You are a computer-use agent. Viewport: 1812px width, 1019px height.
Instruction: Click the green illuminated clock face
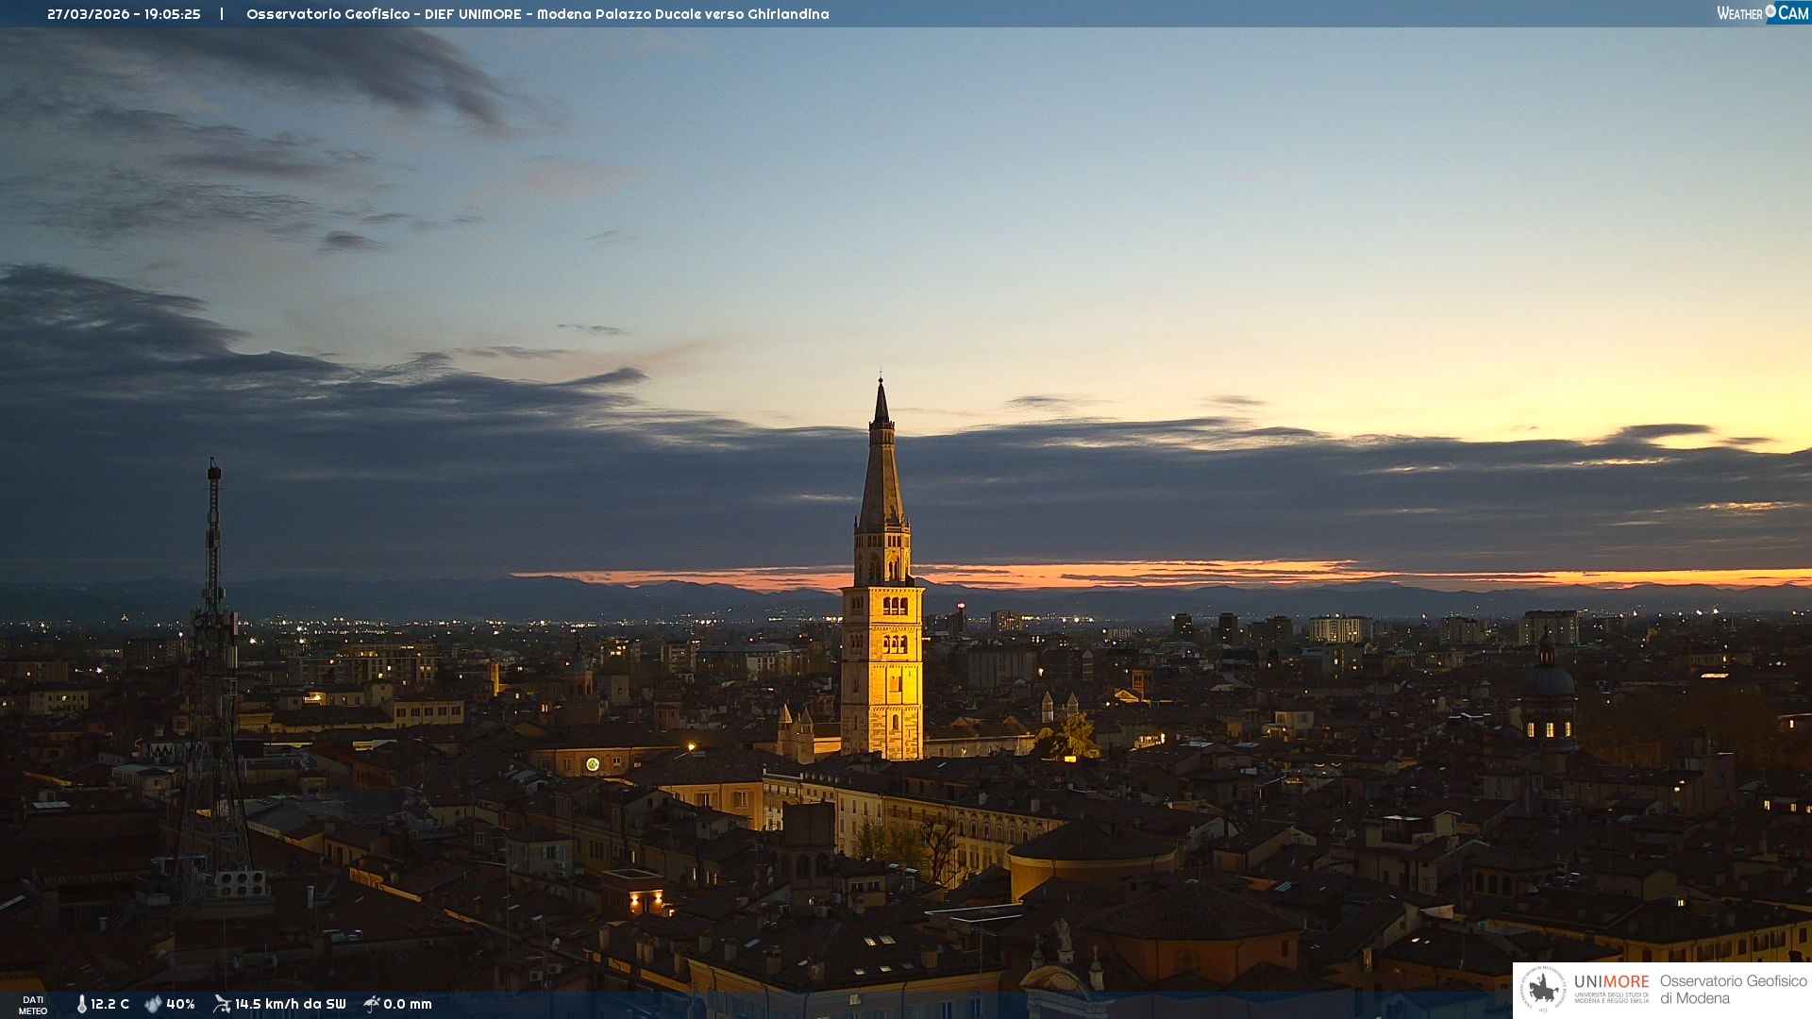[593, 764]
